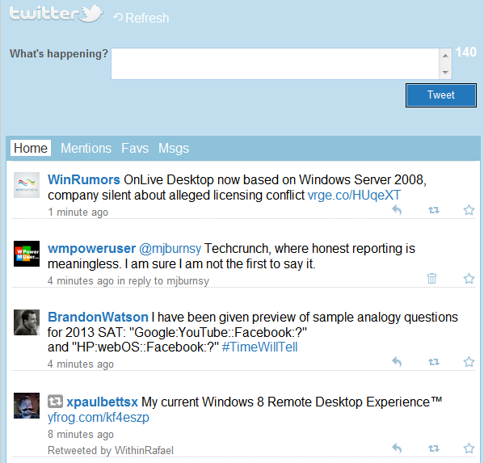Retweet the WinRumors tweet
The image size is (484, 463).
click(434, 210)
